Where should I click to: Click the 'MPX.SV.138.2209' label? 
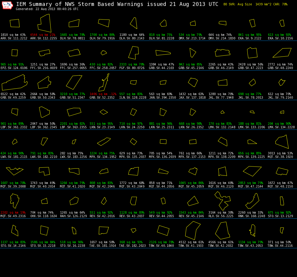click(x=222, y=157)
